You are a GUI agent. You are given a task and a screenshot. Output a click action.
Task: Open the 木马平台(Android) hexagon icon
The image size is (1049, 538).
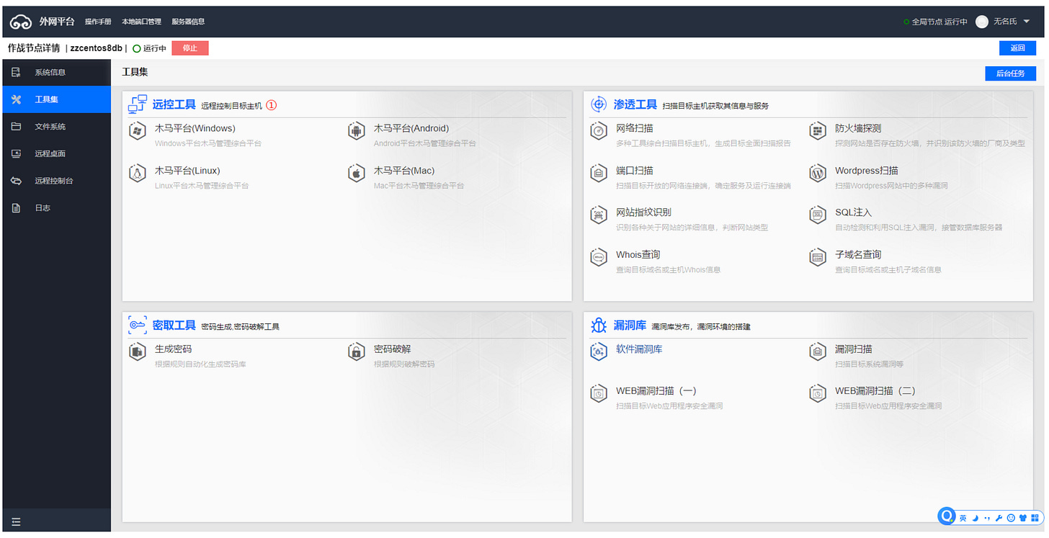click(x=356, y=132)
